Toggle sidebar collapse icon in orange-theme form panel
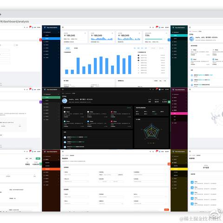 pos(63,151)
